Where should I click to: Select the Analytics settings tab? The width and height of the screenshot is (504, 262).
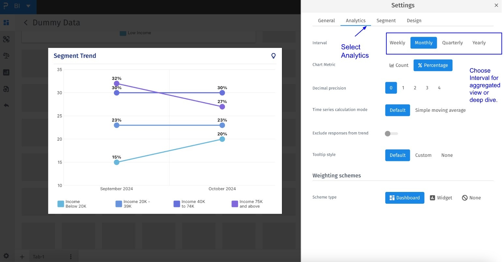pos(356,21)
